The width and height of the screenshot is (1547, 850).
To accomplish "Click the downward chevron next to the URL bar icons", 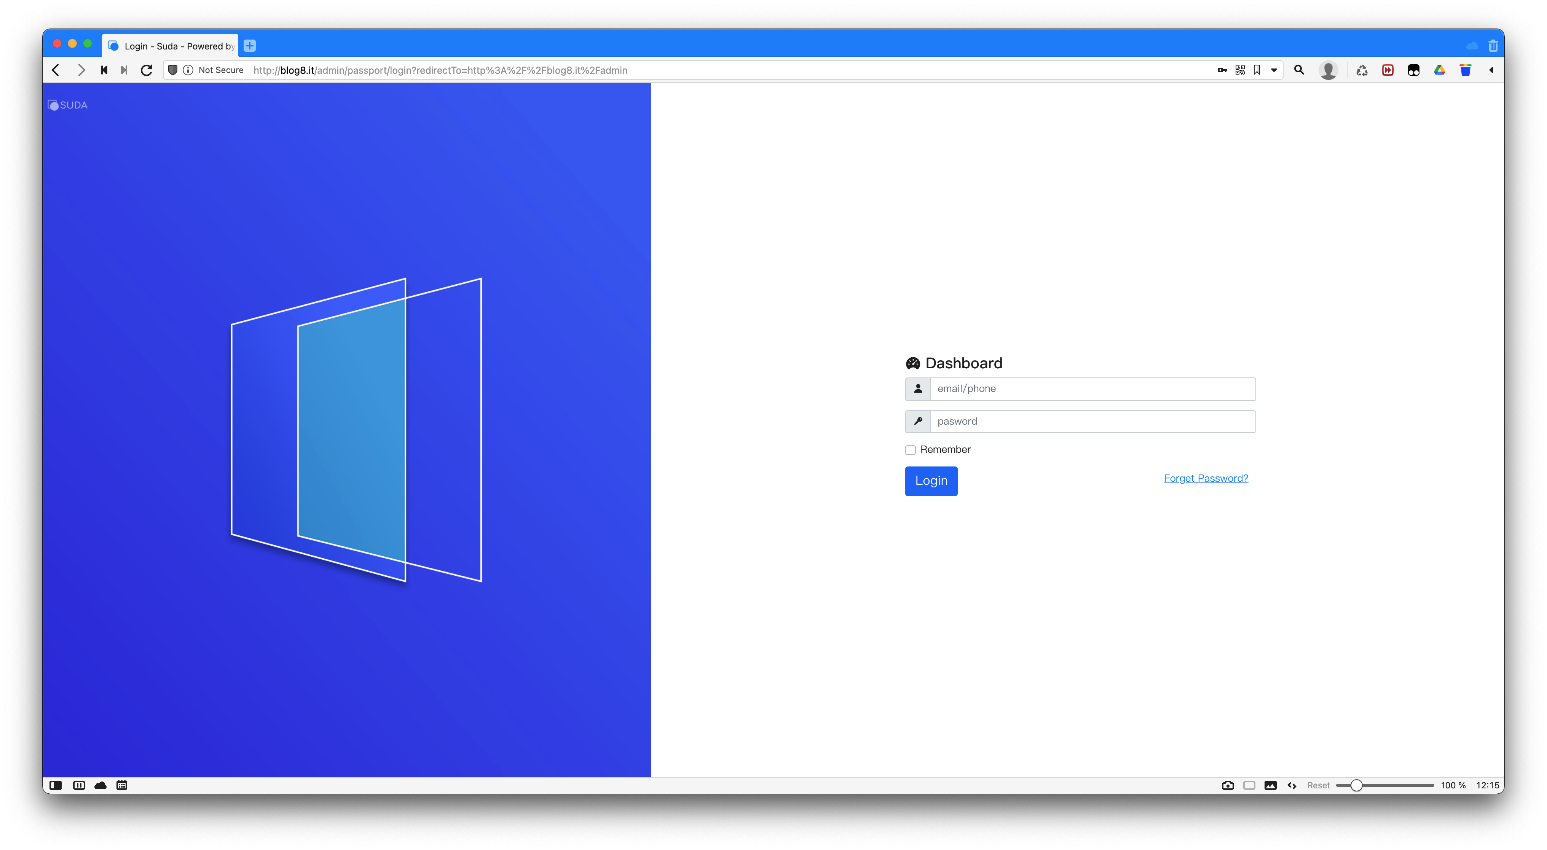I will tap(1274, 70).
